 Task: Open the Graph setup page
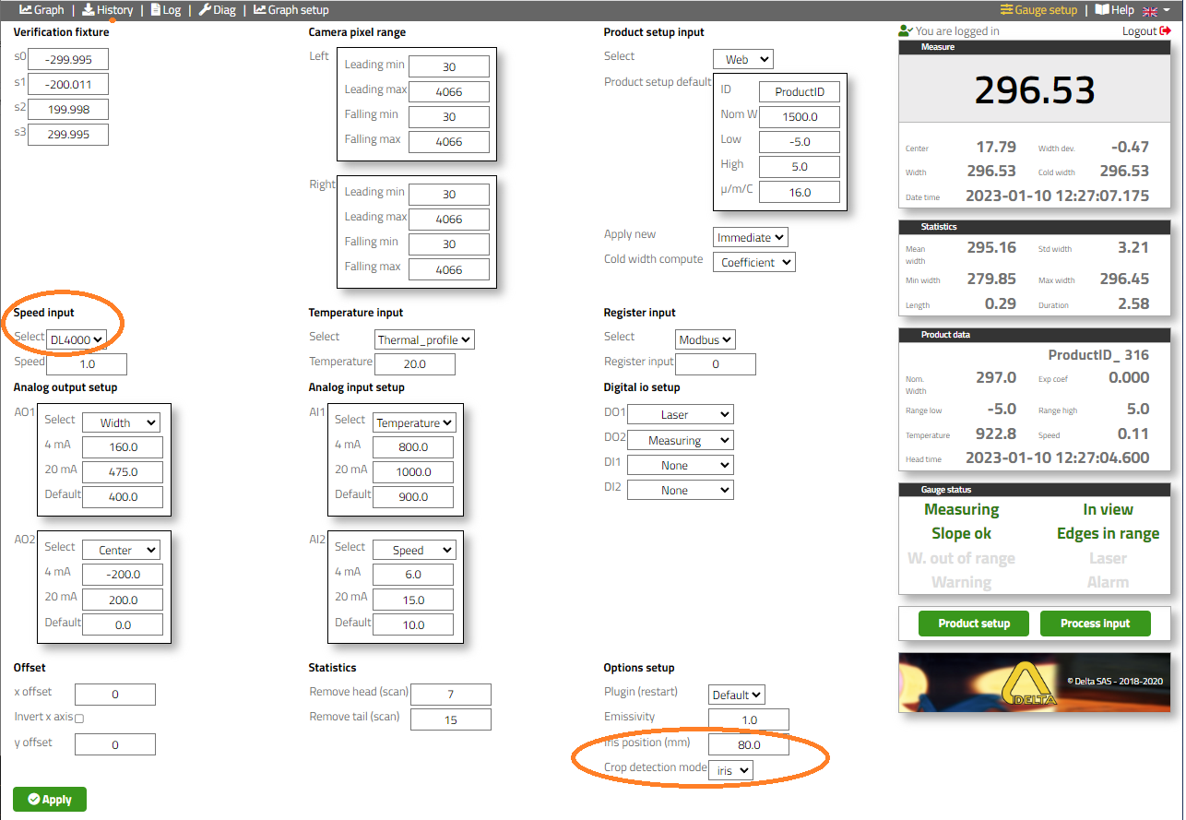tap(291, 10)
